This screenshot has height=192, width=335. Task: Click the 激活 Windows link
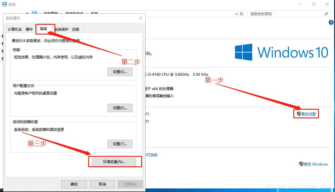[316, 164]
